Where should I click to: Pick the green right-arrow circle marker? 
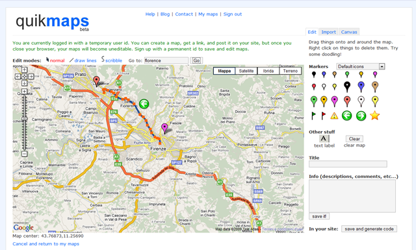click(361, 116)
